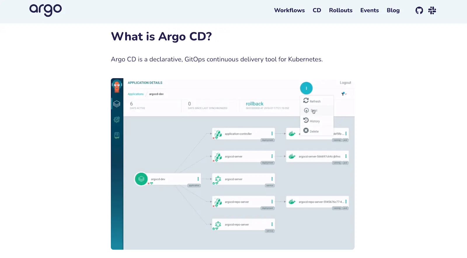This screenshot has height=258, width=467.
Task: Choose History from the actions menu
Action: click(317, 121)
